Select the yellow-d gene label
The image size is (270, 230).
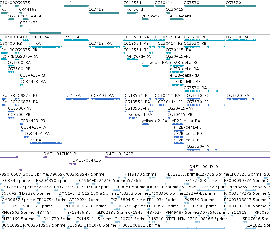point(135,10)
